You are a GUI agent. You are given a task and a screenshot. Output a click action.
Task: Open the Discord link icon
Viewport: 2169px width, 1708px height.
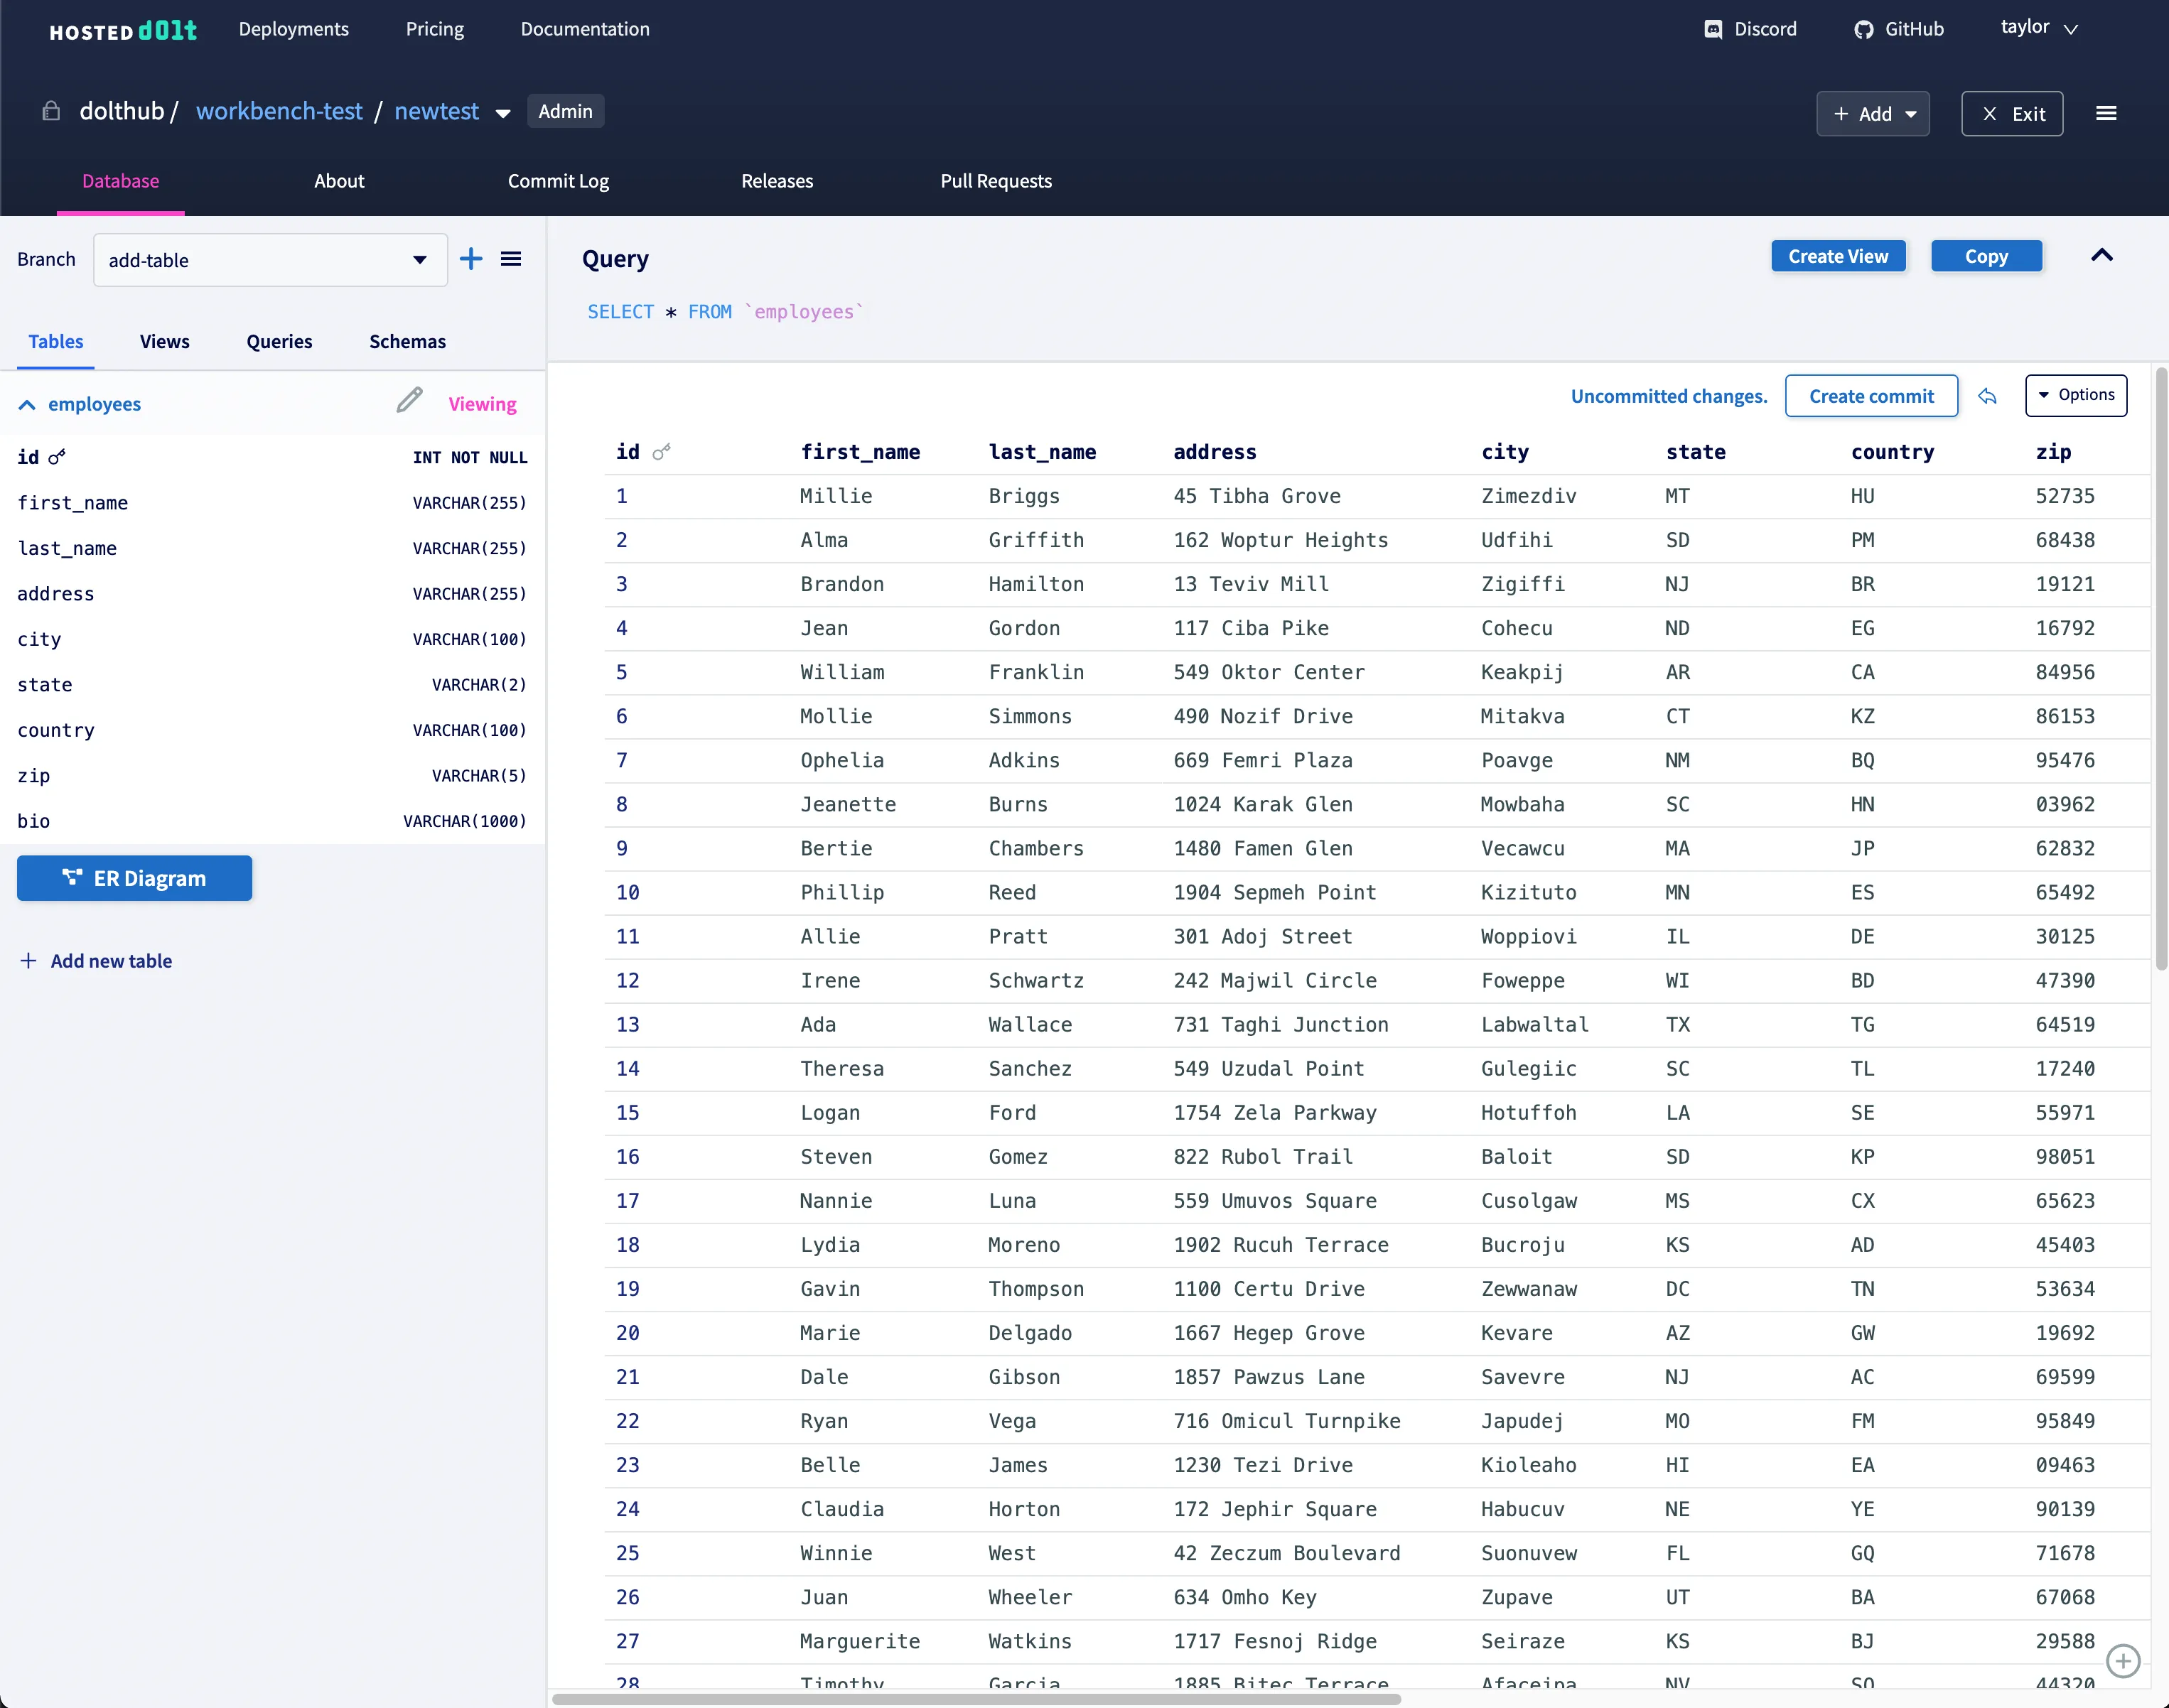(x=1713, y=29)
